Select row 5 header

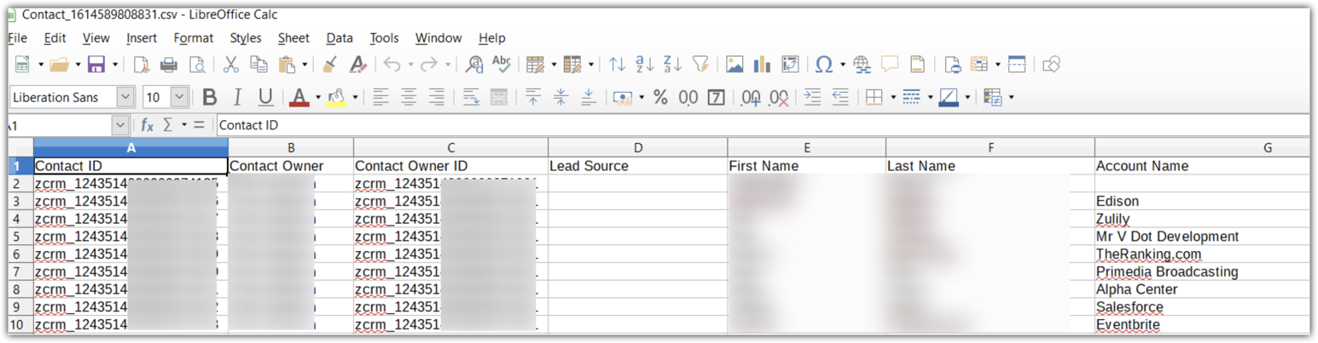pos(15,237)
